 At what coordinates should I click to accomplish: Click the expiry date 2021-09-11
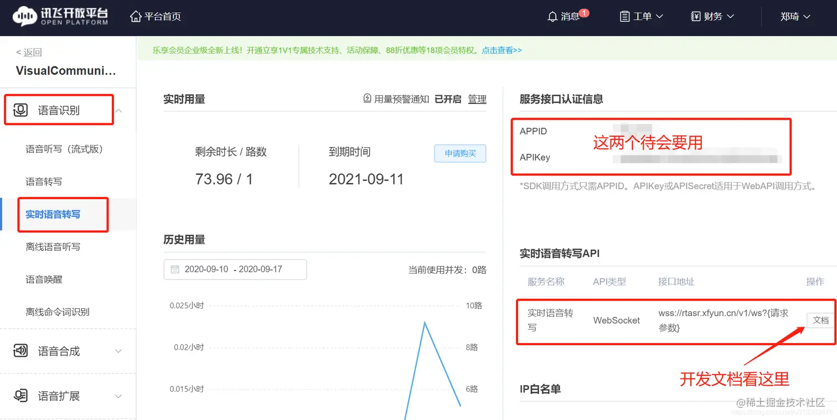(x=366, y=179)
